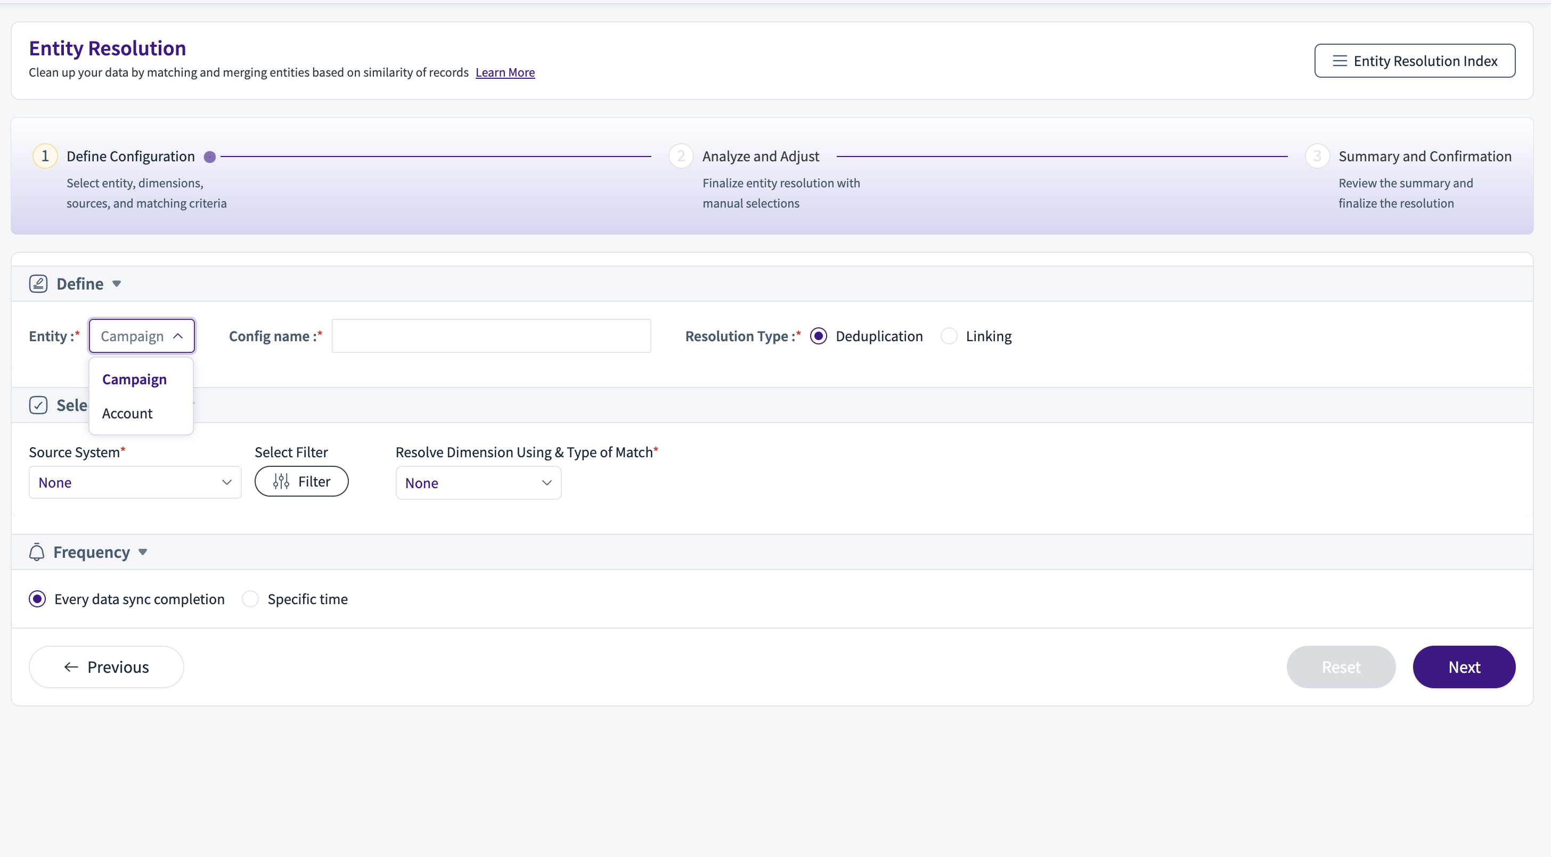
Task: Follow the Learn More link
Action: (505, 72)
